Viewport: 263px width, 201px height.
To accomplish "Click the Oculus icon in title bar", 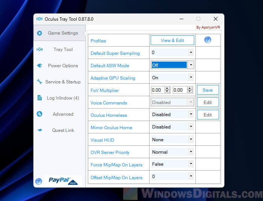I will (x=39, y=19).
